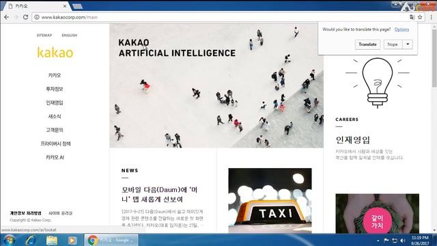Open the File Explorer taskbar folder icon
Image resolution: width=437 pixels, height=246 pixels.
pyautogui.click(x=52, y=240)
